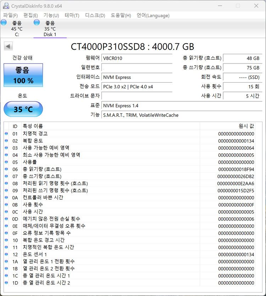
Task: Open the 도움말(H) menu
Action: click(121, 15)
